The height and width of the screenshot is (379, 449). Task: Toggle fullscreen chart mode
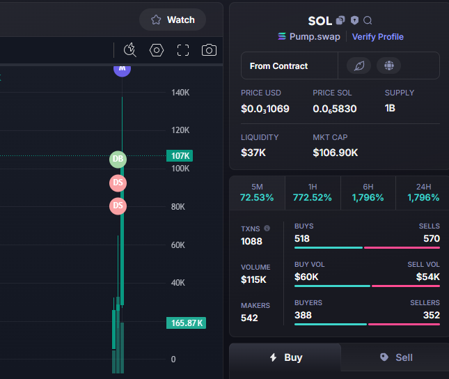tap(183, 50)
